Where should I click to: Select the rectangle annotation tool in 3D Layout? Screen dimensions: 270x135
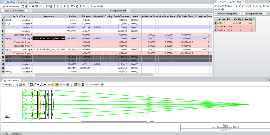pyautogui.click(x=31, y=85)
